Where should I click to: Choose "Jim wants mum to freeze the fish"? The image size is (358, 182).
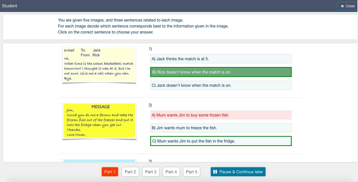click(x=221, y=128)
